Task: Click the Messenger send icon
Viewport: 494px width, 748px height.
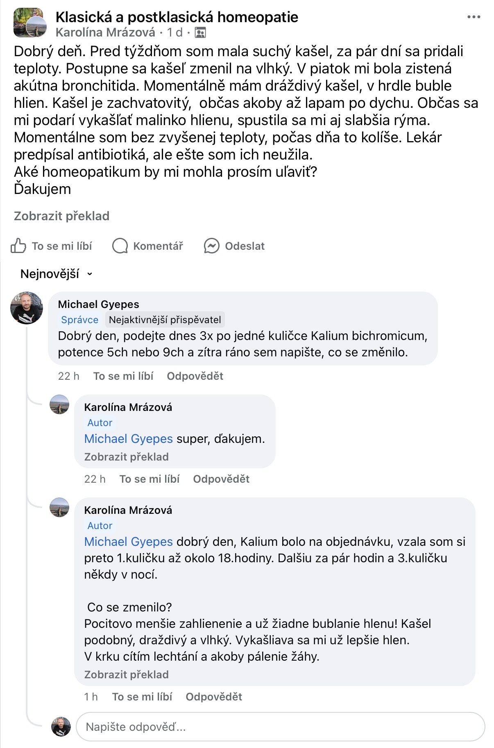Action: (211, 246)
